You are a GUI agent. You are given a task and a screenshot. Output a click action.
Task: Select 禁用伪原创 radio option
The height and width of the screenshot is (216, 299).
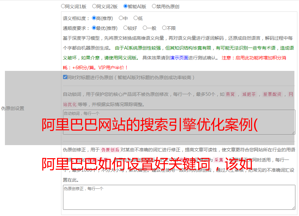click(x=154, y=6)
